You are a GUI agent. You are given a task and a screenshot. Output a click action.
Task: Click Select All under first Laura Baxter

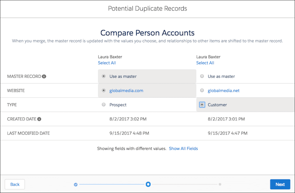[107, 63]
